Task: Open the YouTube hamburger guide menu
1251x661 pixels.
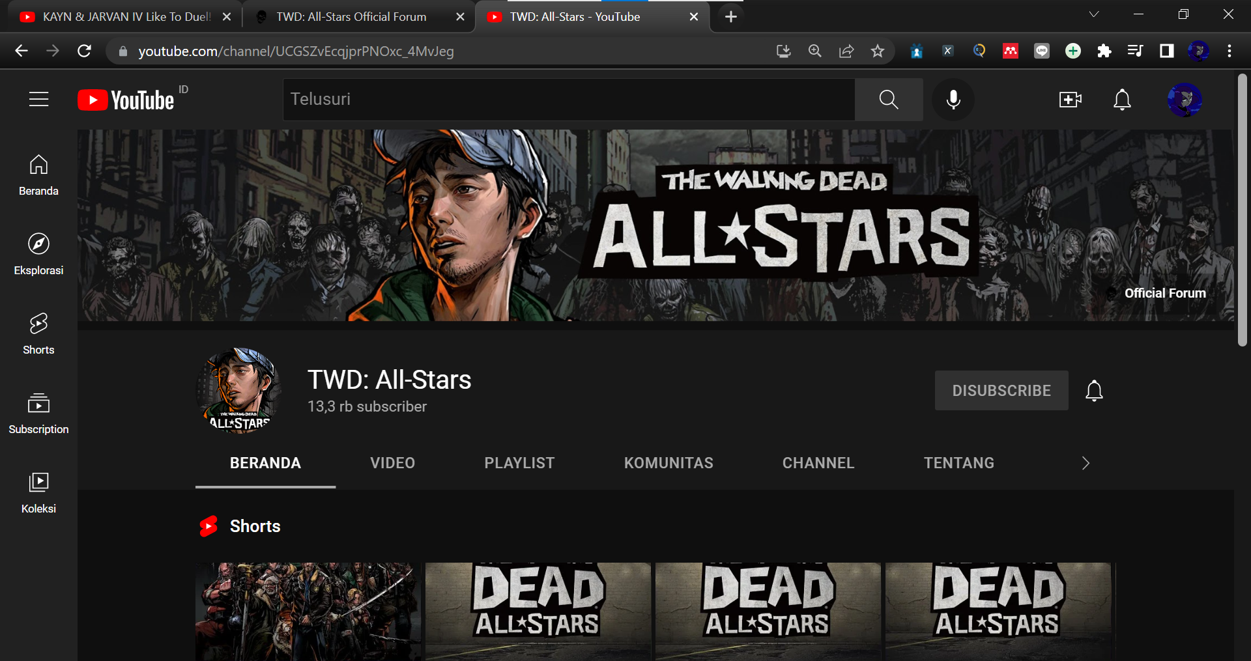Action: pos(39,99)
